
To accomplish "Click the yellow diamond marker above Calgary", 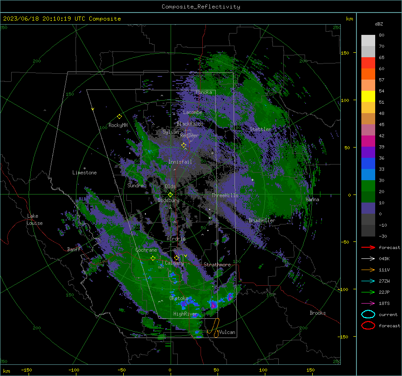I will (176, 258).
